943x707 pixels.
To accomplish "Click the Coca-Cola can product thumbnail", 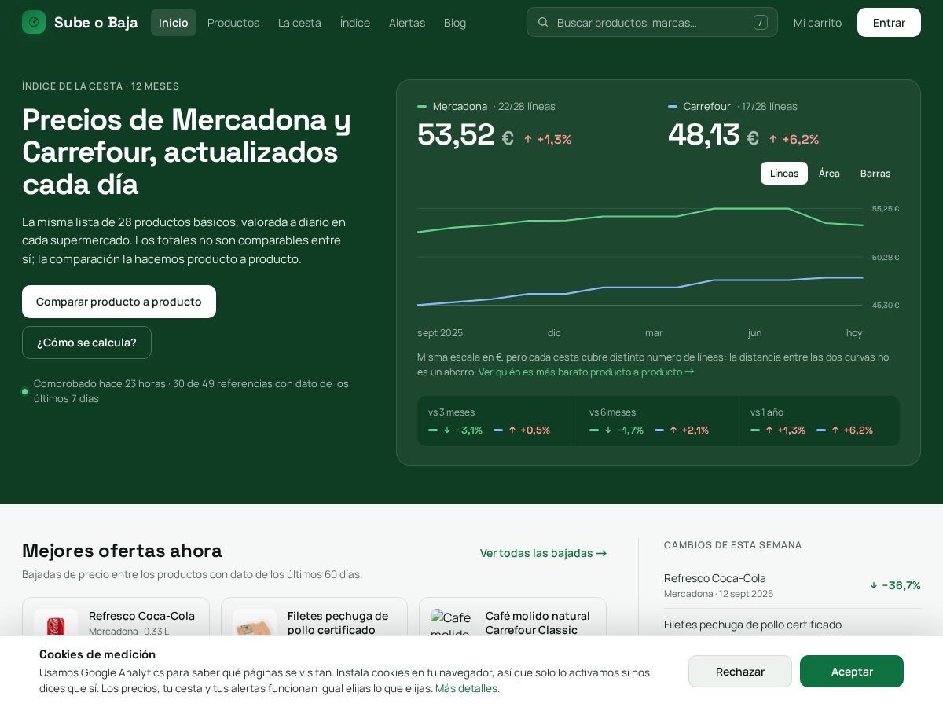I will (56, 622).
